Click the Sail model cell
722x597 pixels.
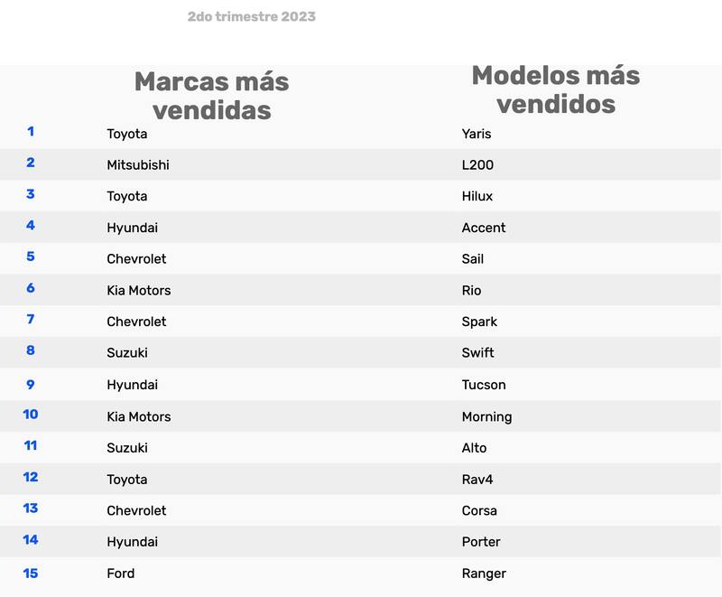click(473, 259)
